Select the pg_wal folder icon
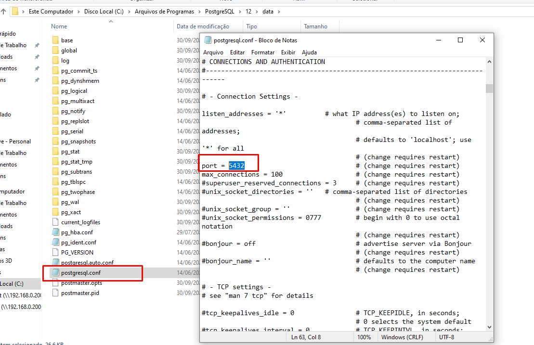 coord(55,202)
